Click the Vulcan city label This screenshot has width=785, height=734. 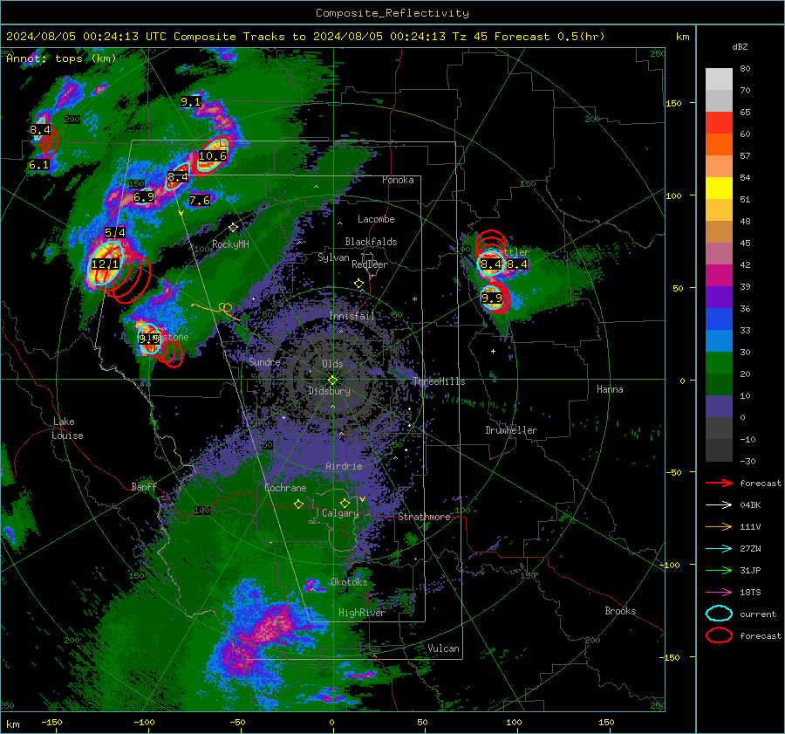coord(443,648)
